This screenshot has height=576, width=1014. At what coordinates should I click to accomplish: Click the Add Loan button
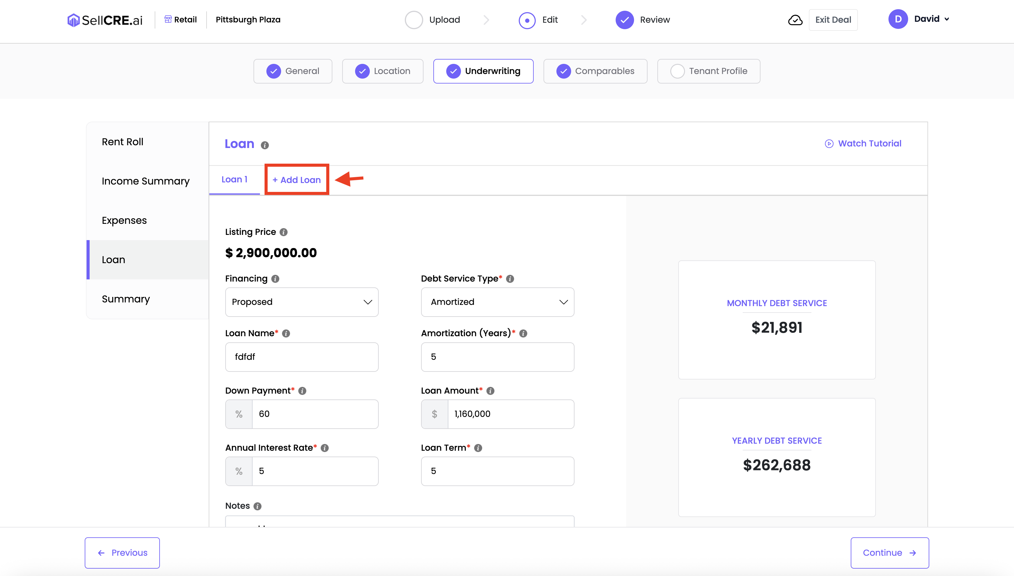point(296,180)
